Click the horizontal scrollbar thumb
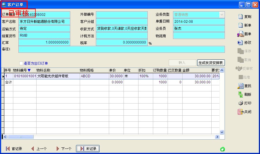This screenshot has width=260, height=154. tap(20, 137)
